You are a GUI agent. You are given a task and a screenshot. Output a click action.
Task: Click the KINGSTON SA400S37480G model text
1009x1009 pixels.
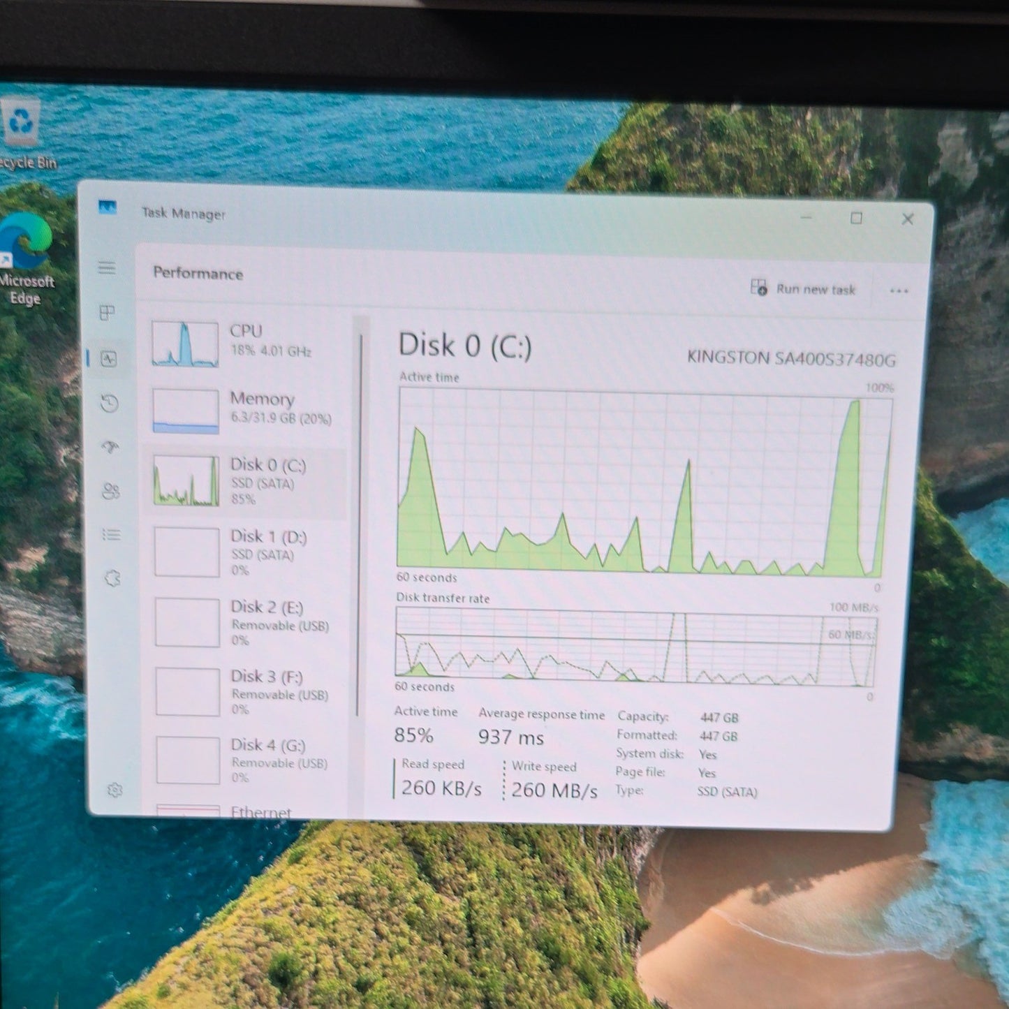791,358
